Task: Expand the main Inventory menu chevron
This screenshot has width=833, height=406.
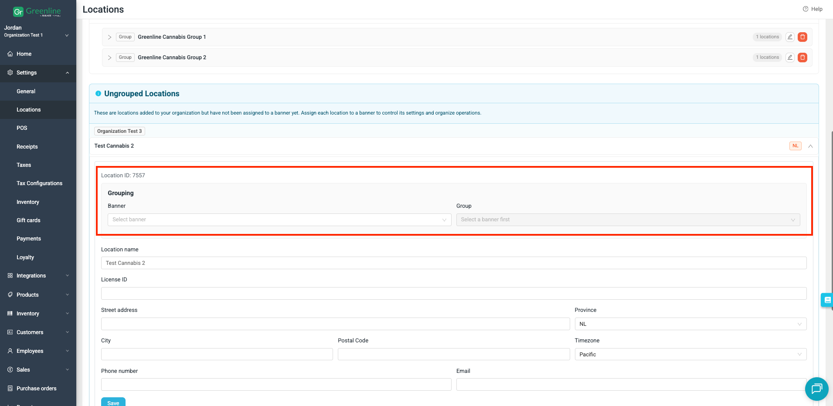Action: pos(67,314)
